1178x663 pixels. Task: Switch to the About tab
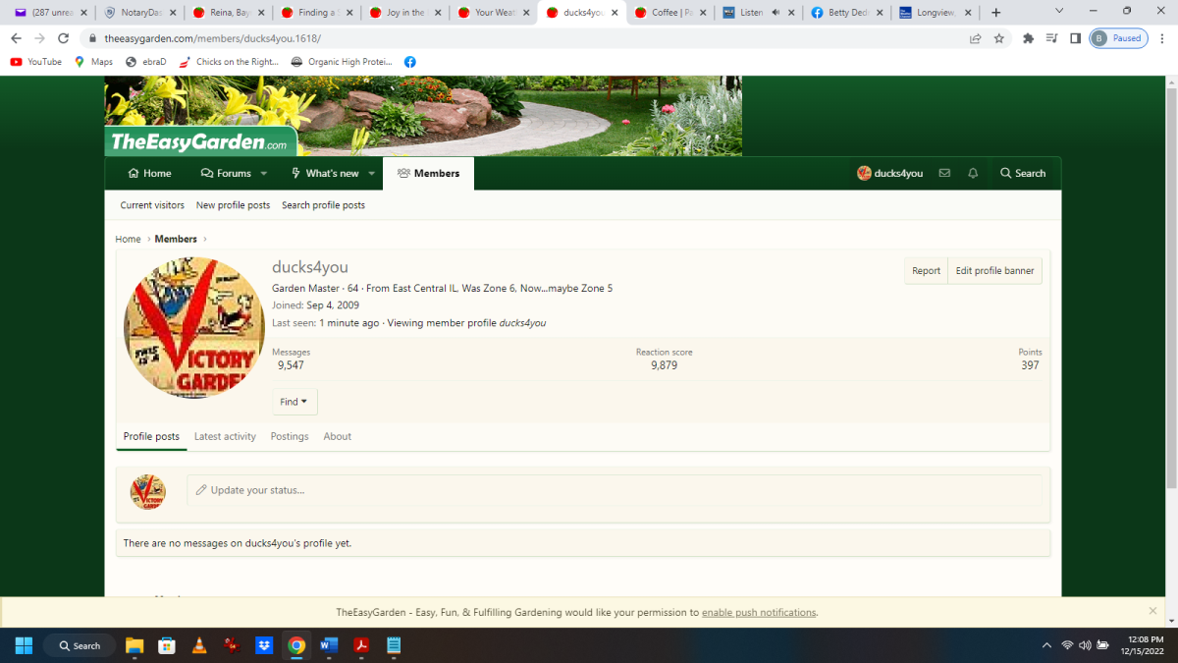point(338,436)
